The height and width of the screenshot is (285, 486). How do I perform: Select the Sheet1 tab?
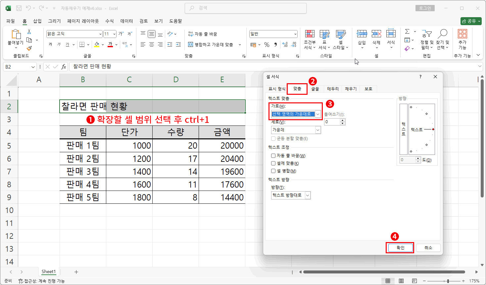tap(49, 272)
